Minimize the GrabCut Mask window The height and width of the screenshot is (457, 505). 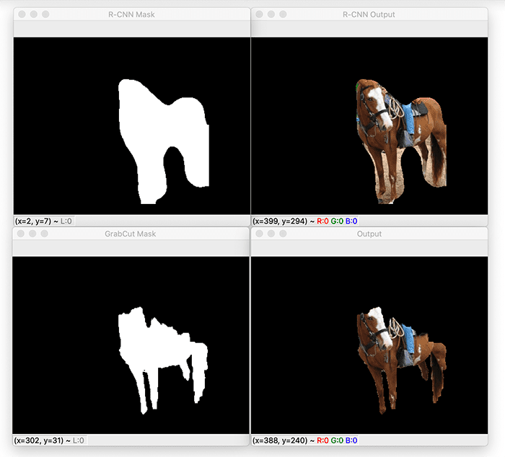click(x=34, y=234)
